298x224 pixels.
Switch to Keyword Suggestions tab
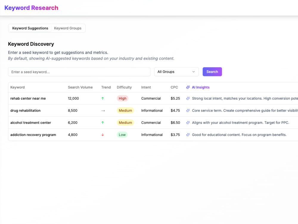[30, 28]
